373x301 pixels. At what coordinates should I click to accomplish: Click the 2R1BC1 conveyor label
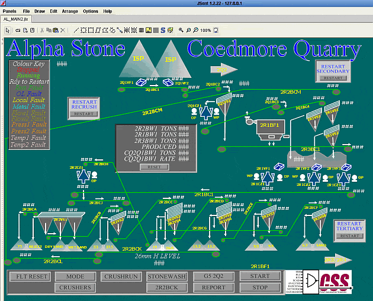[204, 195]
